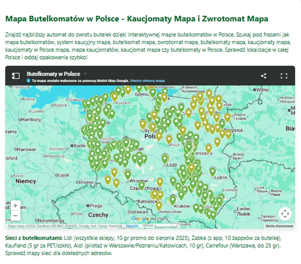Select the yellow pin above Bielsko-Biała
This screenshot has width=301, height=264.
pos(159,206)
